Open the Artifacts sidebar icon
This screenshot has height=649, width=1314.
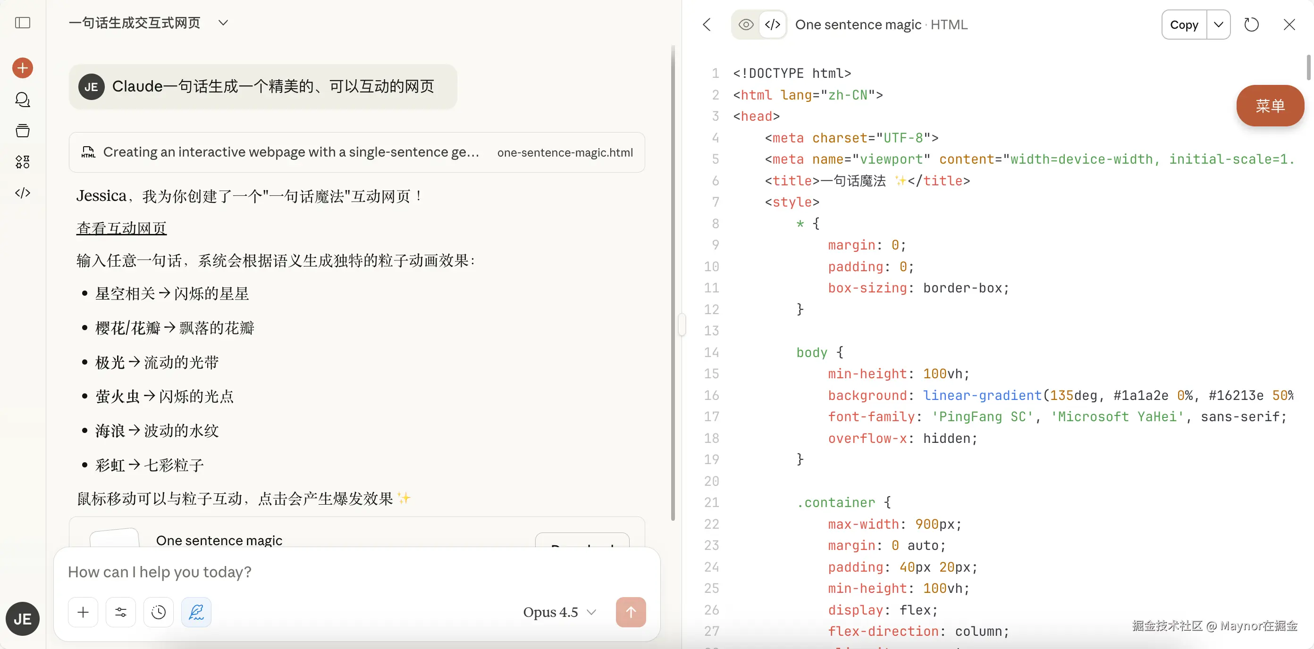coord(23,162)
